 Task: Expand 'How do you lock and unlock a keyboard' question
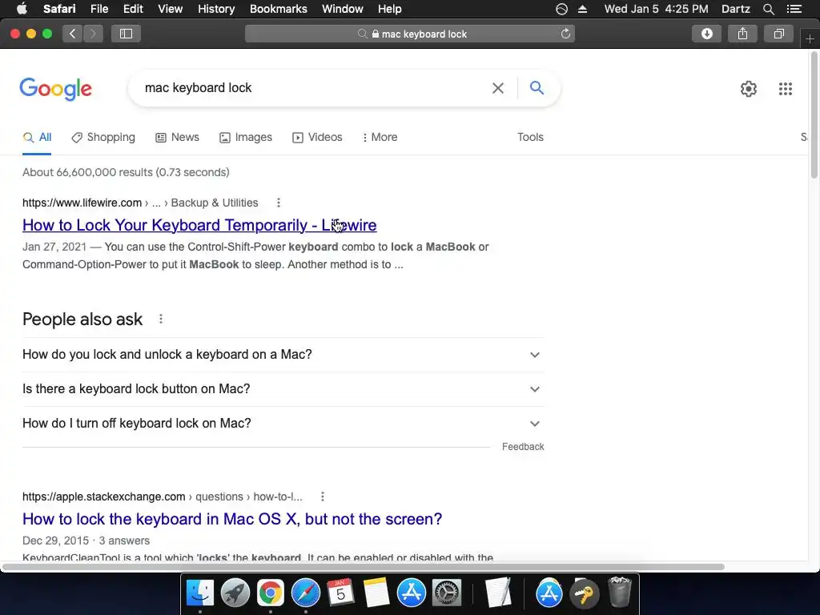283,355
